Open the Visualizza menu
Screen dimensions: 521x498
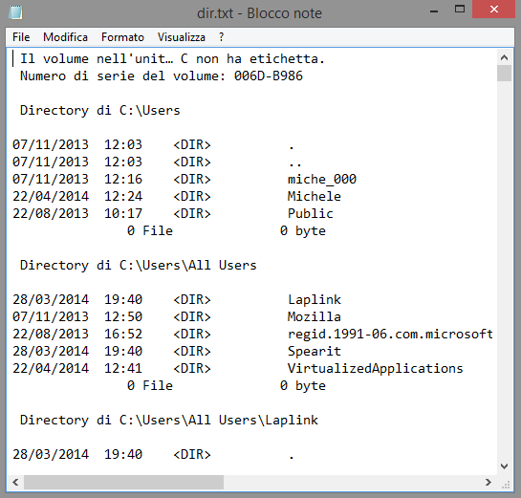point(181,37)
